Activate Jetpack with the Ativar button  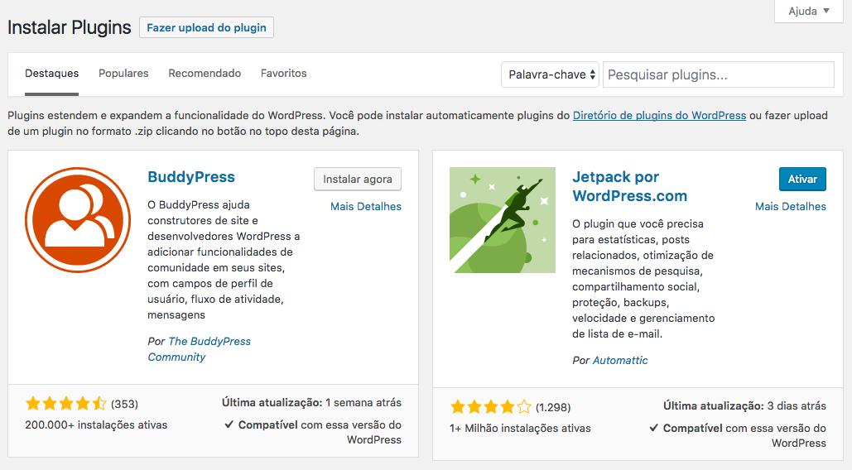(802, 179)
